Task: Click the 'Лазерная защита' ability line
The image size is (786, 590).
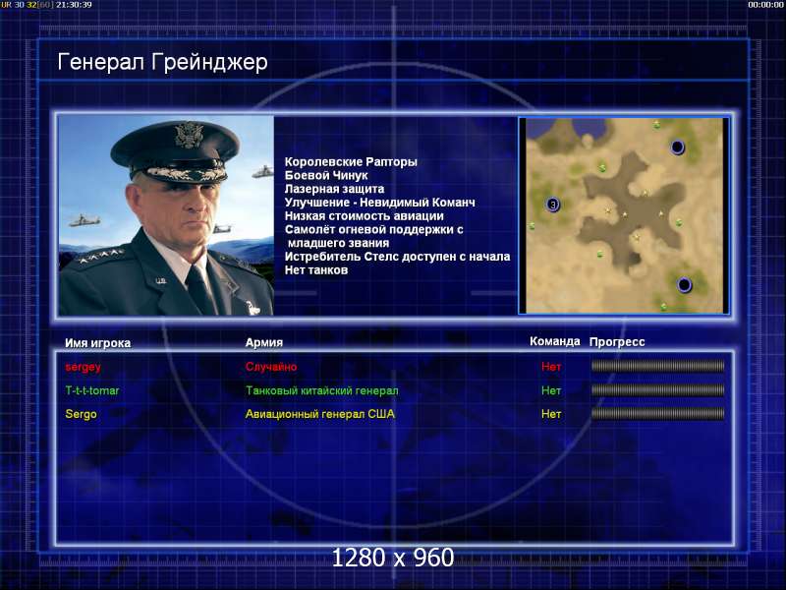Action: pyautogui.click(x=334, y=189)
